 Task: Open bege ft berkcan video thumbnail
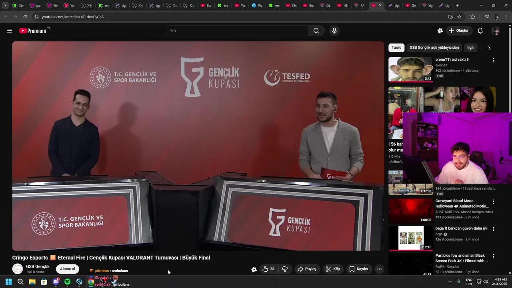pyautogui.click(x=410, y=238)
